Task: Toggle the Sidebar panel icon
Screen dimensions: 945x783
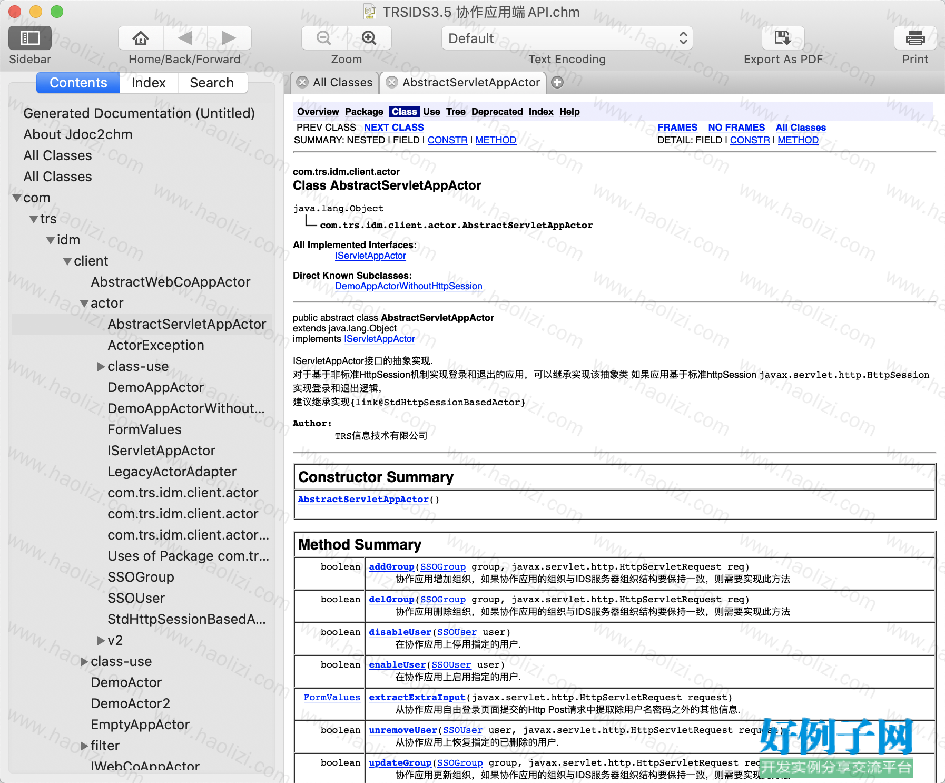Action: pos(30,38)
